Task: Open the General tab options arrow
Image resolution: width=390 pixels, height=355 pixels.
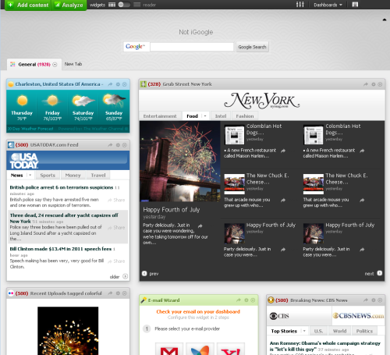Action: coord(55,65)
